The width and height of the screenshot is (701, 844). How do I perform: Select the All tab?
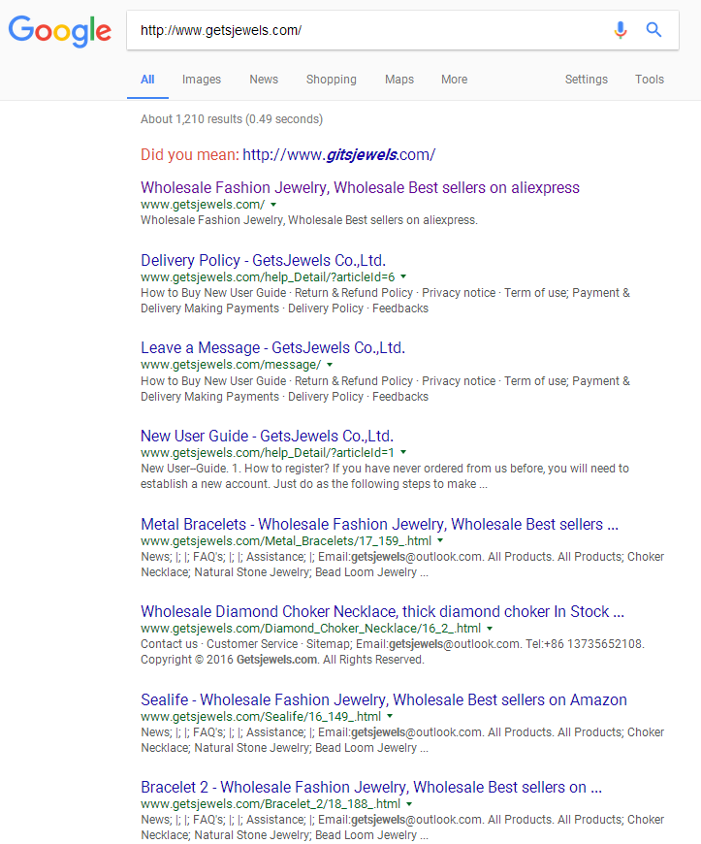147,80
